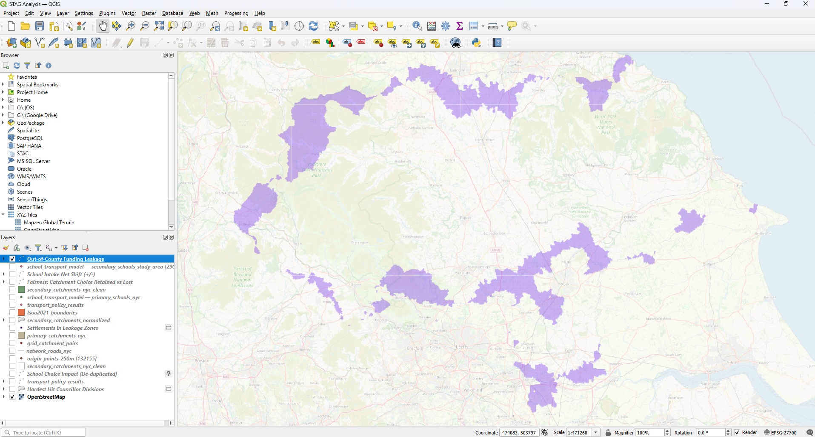Screen dimensions: 815x437
Task: Click Open Project folder icon
Action: (26, 26)
